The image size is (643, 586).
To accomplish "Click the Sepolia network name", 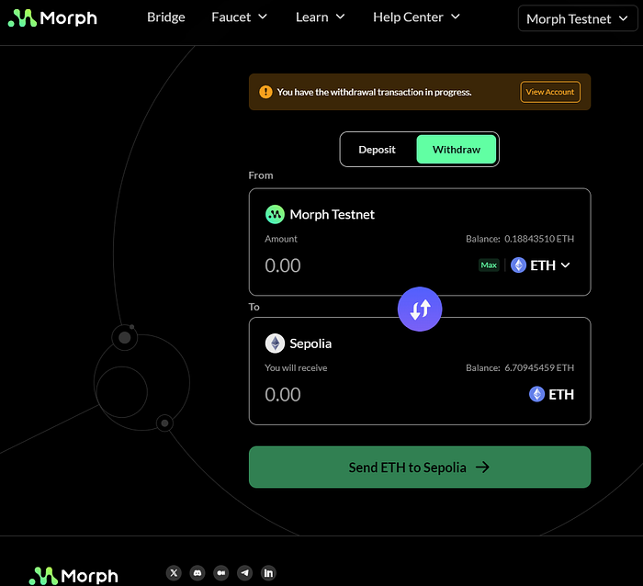I will pyautogui.click(x=310, y=344).
